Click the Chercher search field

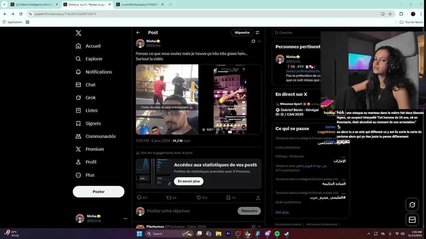click(296, 33)
